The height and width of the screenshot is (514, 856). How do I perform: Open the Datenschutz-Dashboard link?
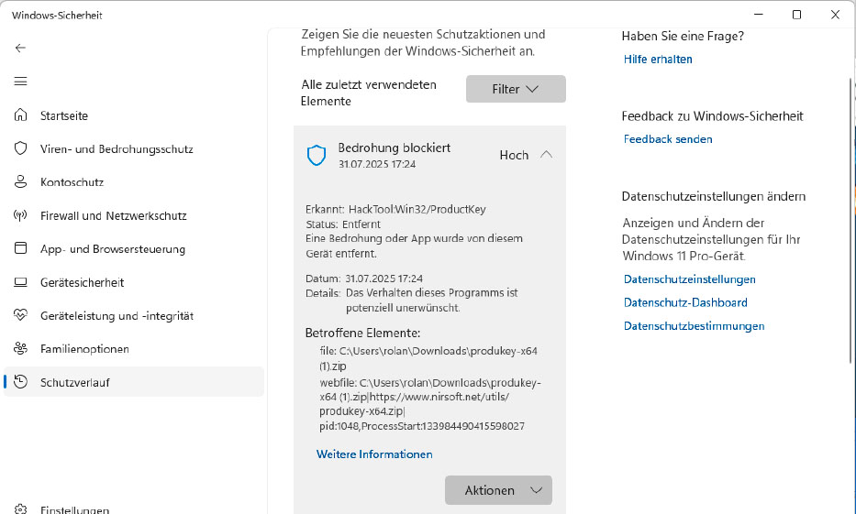(685, 302)
